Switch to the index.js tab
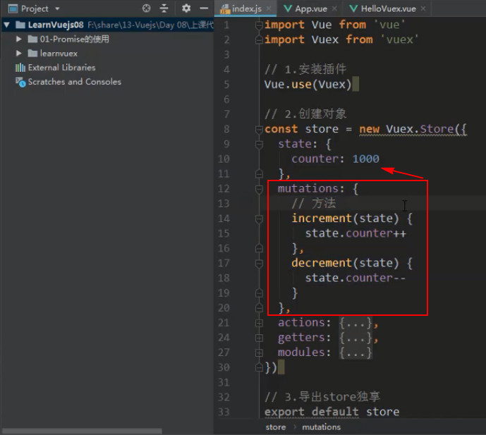Image resolution: width=486 pixels, height=435 pixels. click(x=247, y=8)
